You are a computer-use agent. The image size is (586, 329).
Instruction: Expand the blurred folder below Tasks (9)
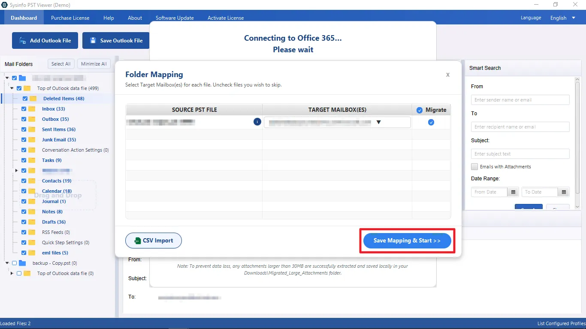pos(17,170)
